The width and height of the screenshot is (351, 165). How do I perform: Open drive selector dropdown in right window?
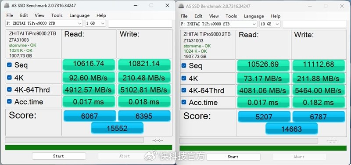(x=218, y=24)
